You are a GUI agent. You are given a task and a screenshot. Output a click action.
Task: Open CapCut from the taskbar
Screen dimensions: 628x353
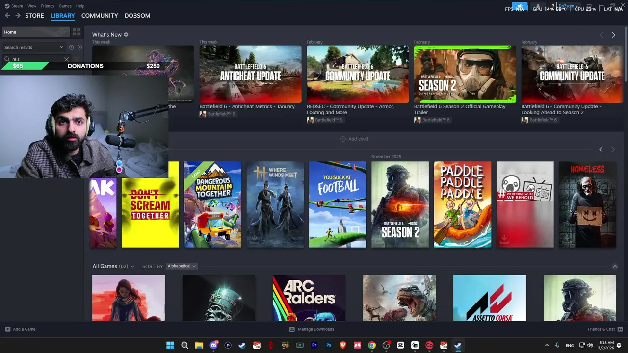[x=401, y=345]
